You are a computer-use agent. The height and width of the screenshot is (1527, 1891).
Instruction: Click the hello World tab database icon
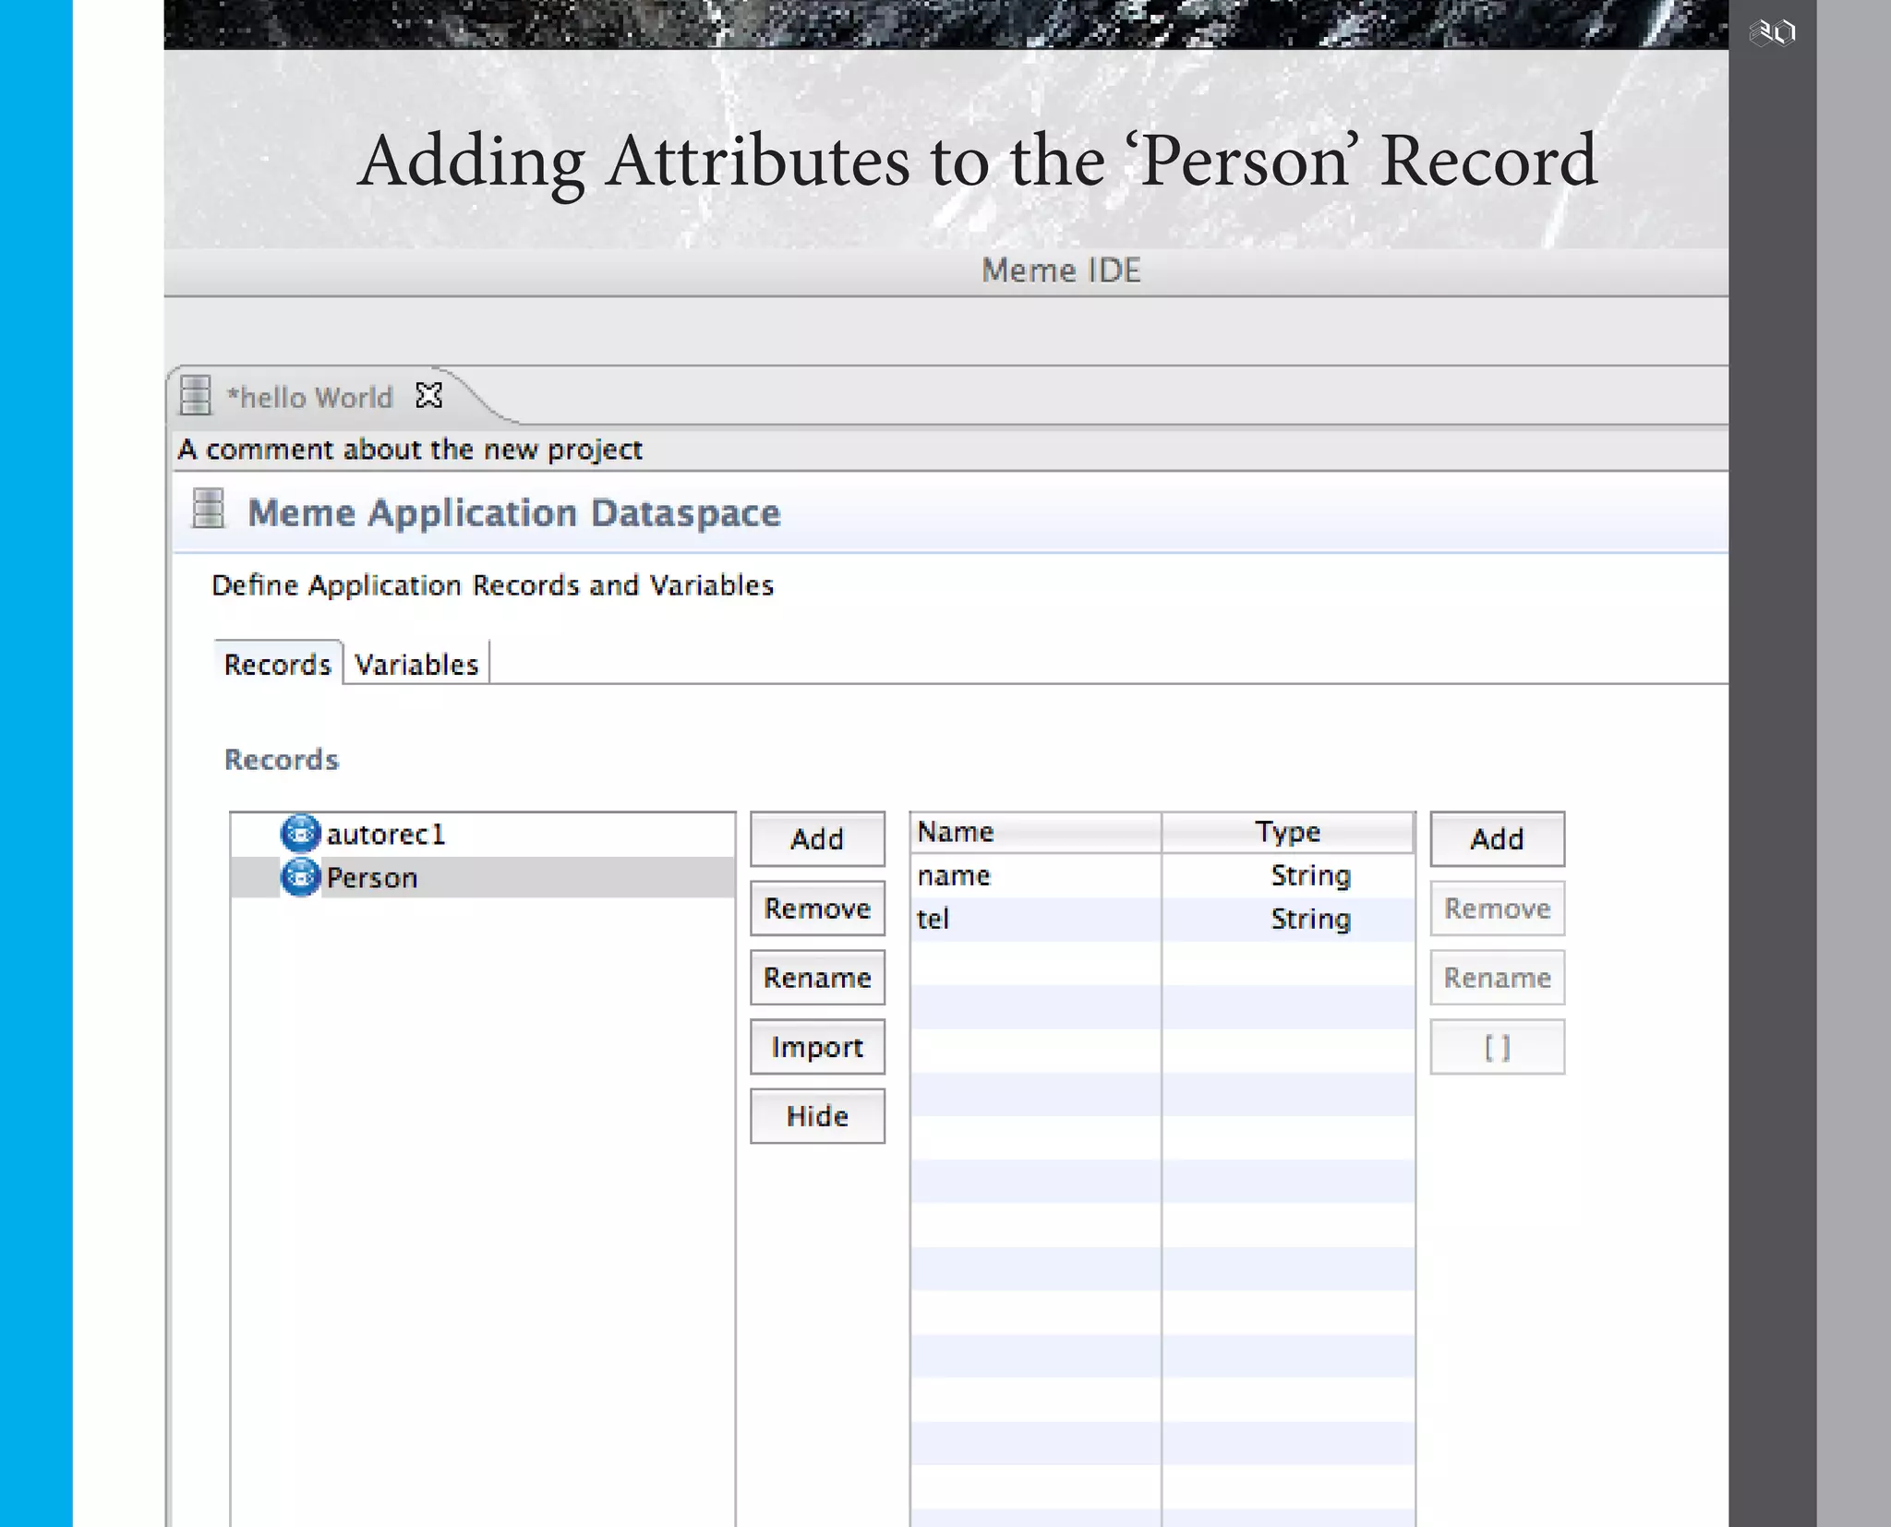pos(196,395)
